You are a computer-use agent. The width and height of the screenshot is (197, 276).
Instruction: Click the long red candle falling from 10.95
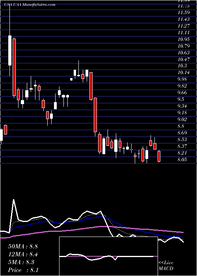(x=14, y=67)
